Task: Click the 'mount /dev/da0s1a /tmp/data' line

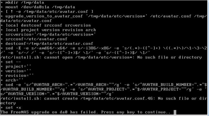Action: (x=38, y=7)
